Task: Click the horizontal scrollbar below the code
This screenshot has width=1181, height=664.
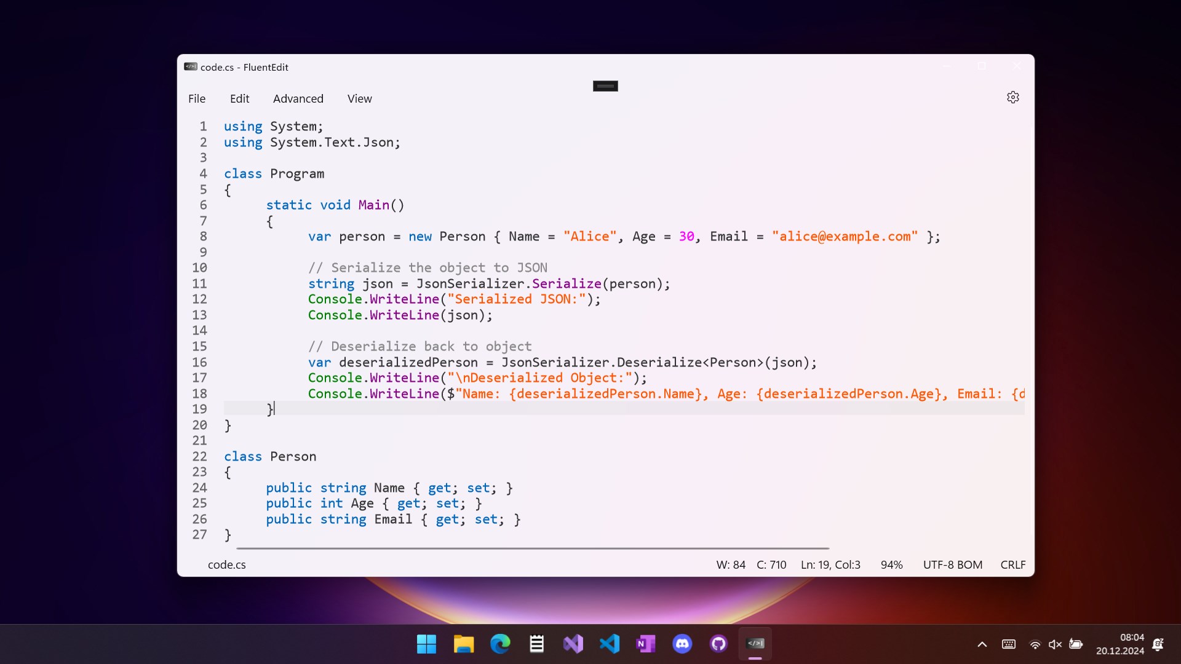Action: [532, 548]
